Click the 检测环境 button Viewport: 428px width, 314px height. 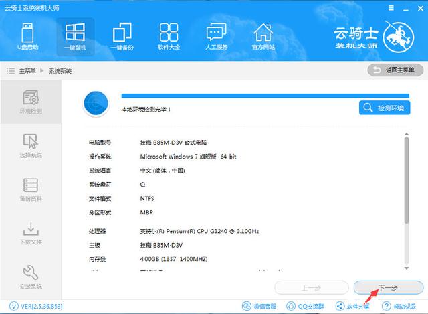(x=385, y=108)
